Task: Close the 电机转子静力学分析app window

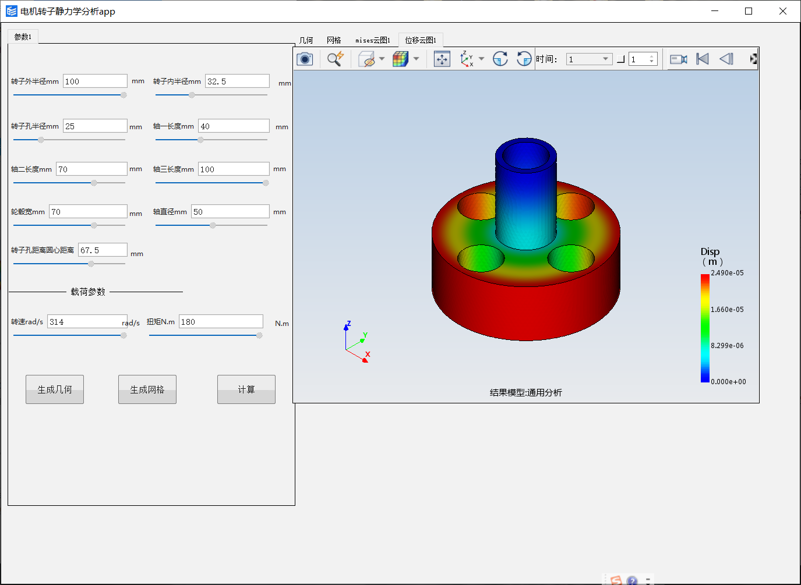Action: [x=783, y=11]
